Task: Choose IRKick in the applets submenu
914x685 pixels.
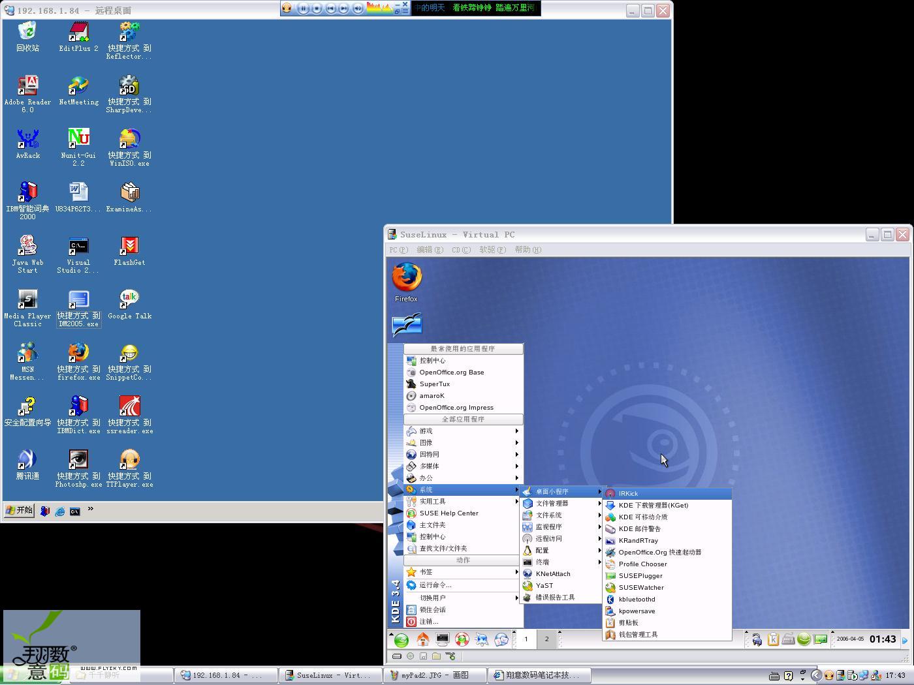Action: [667, 494]
